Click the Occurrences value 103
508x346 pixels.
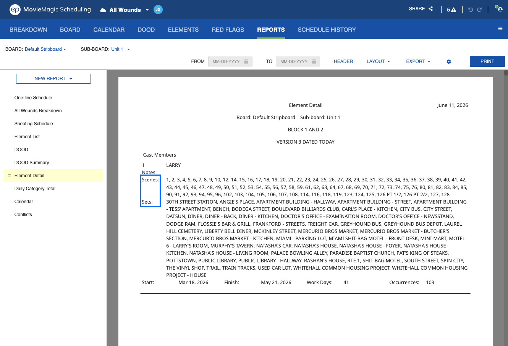point(430,283)
